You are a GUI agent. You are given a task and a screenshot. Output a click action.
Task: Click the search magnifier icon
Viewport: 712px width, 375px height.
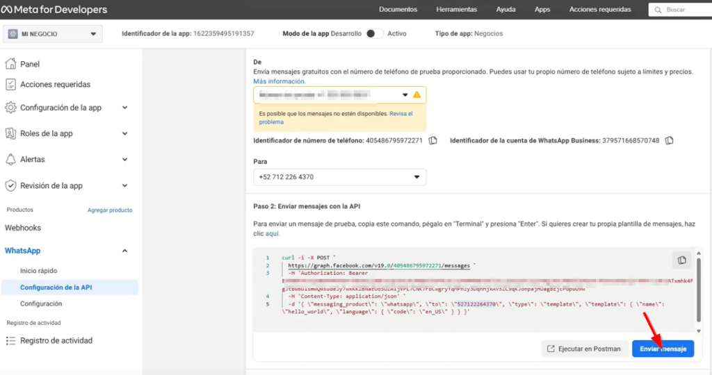pyautogui.click(x=658, y=10)
